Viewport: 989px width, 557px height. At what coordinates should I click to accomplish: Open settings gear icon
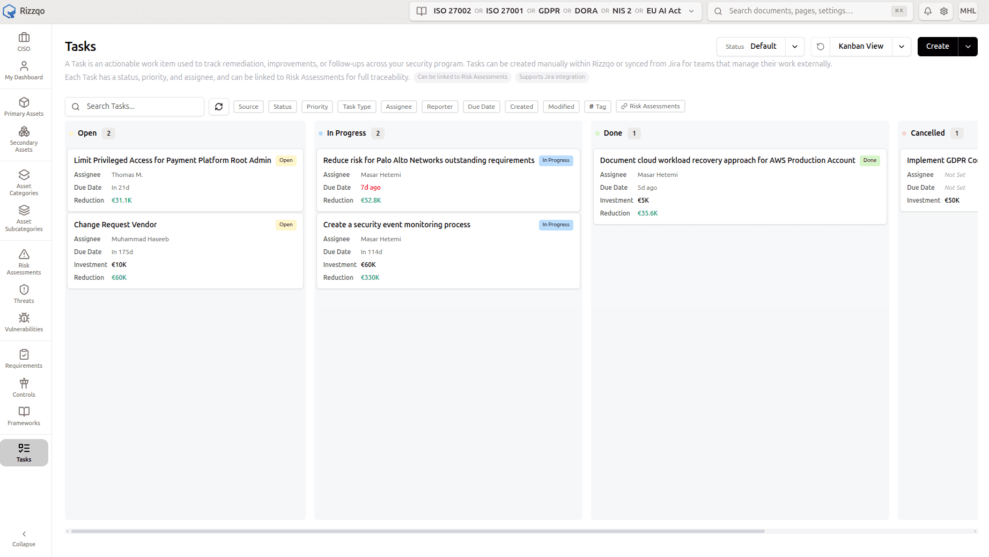pos(944,11)
